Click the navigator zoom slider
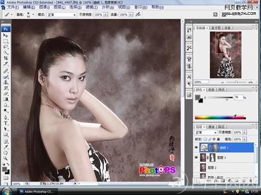Screen dimensions: 261x195 (x=236, y=82)
